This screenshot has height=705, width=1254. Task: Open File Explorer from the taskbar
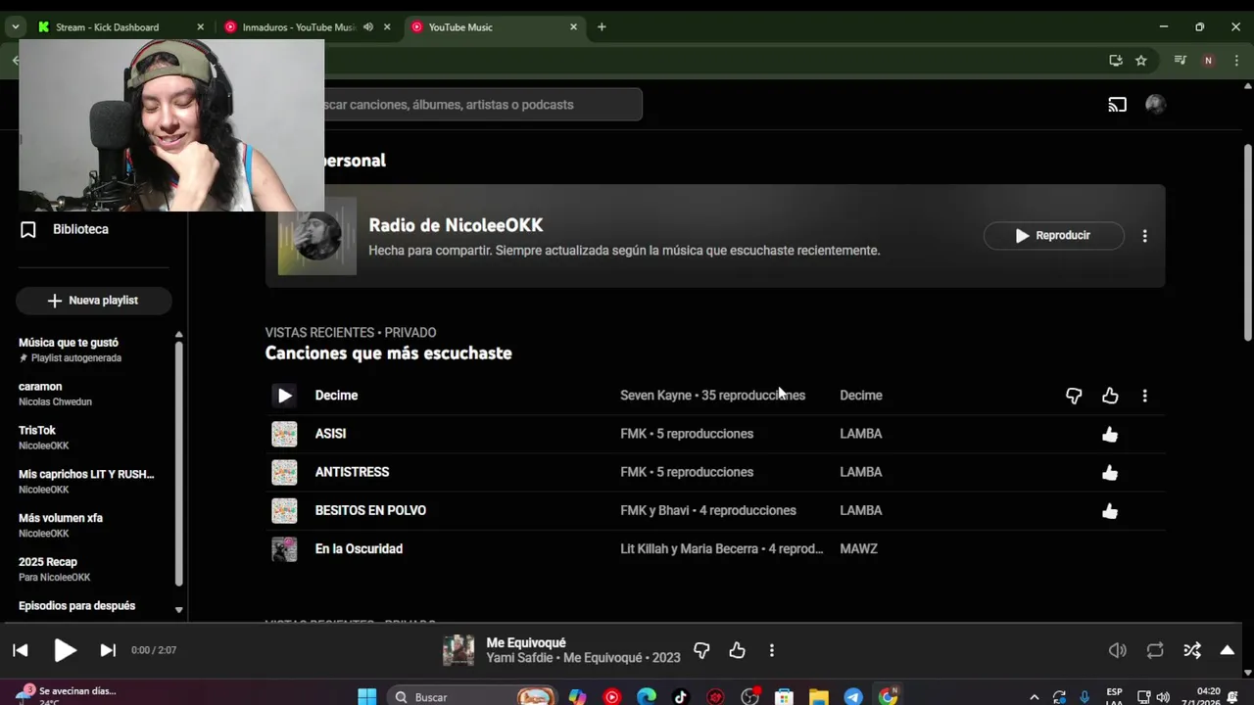(x=819, y=697)
